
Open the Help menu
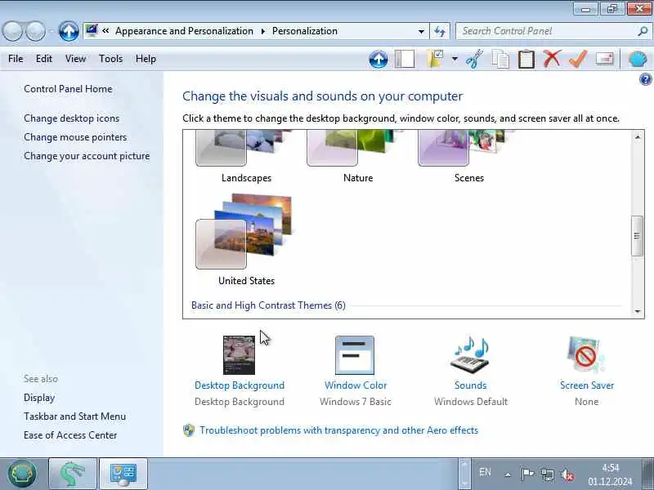(x=146, y=59)
